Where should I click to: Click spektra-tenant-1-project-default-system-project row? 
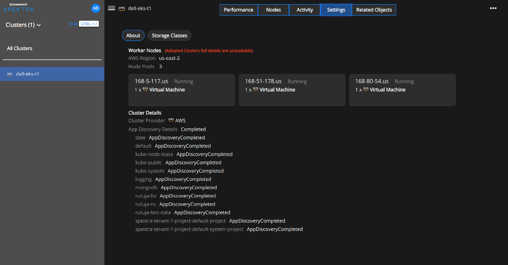(x=219, y=230)
